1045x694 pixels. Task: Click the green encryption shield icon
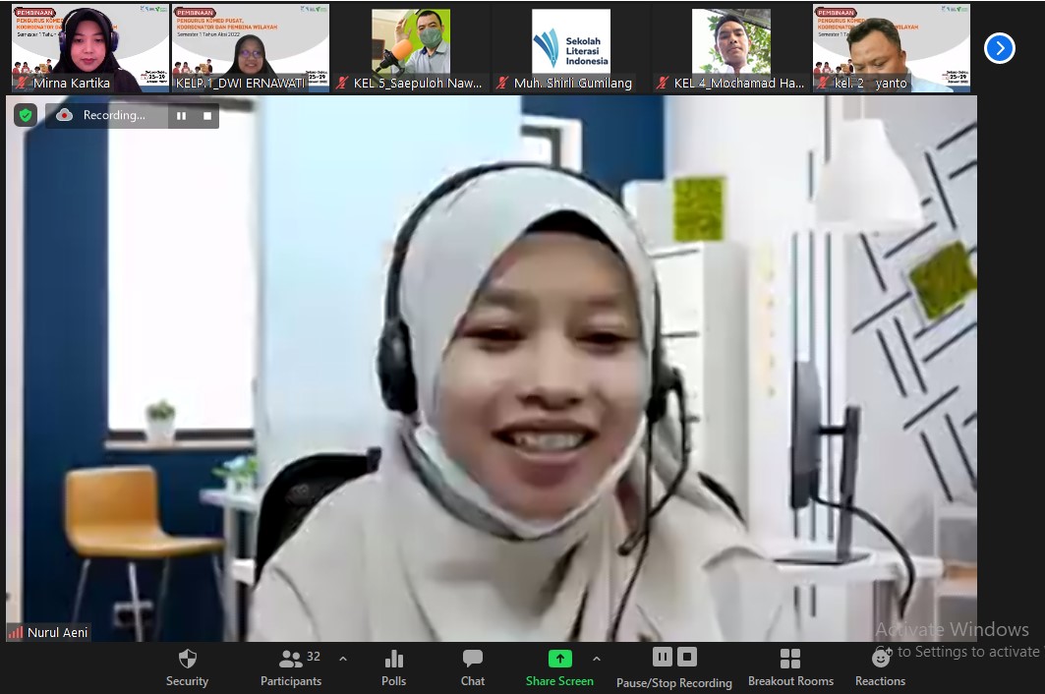pyautogui.click(x=26, y=115)
